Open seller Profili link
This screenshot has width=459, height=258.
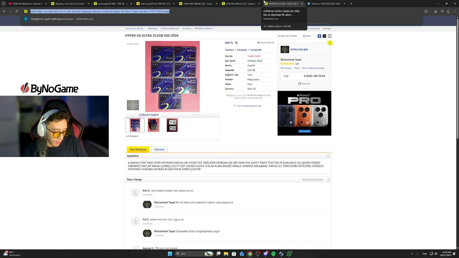(297, 68)
